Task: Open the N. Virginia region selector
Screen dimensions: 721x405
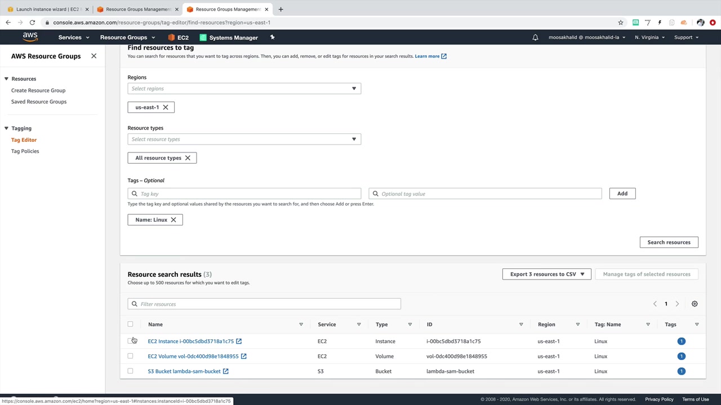Action: [x=649, y=38]
